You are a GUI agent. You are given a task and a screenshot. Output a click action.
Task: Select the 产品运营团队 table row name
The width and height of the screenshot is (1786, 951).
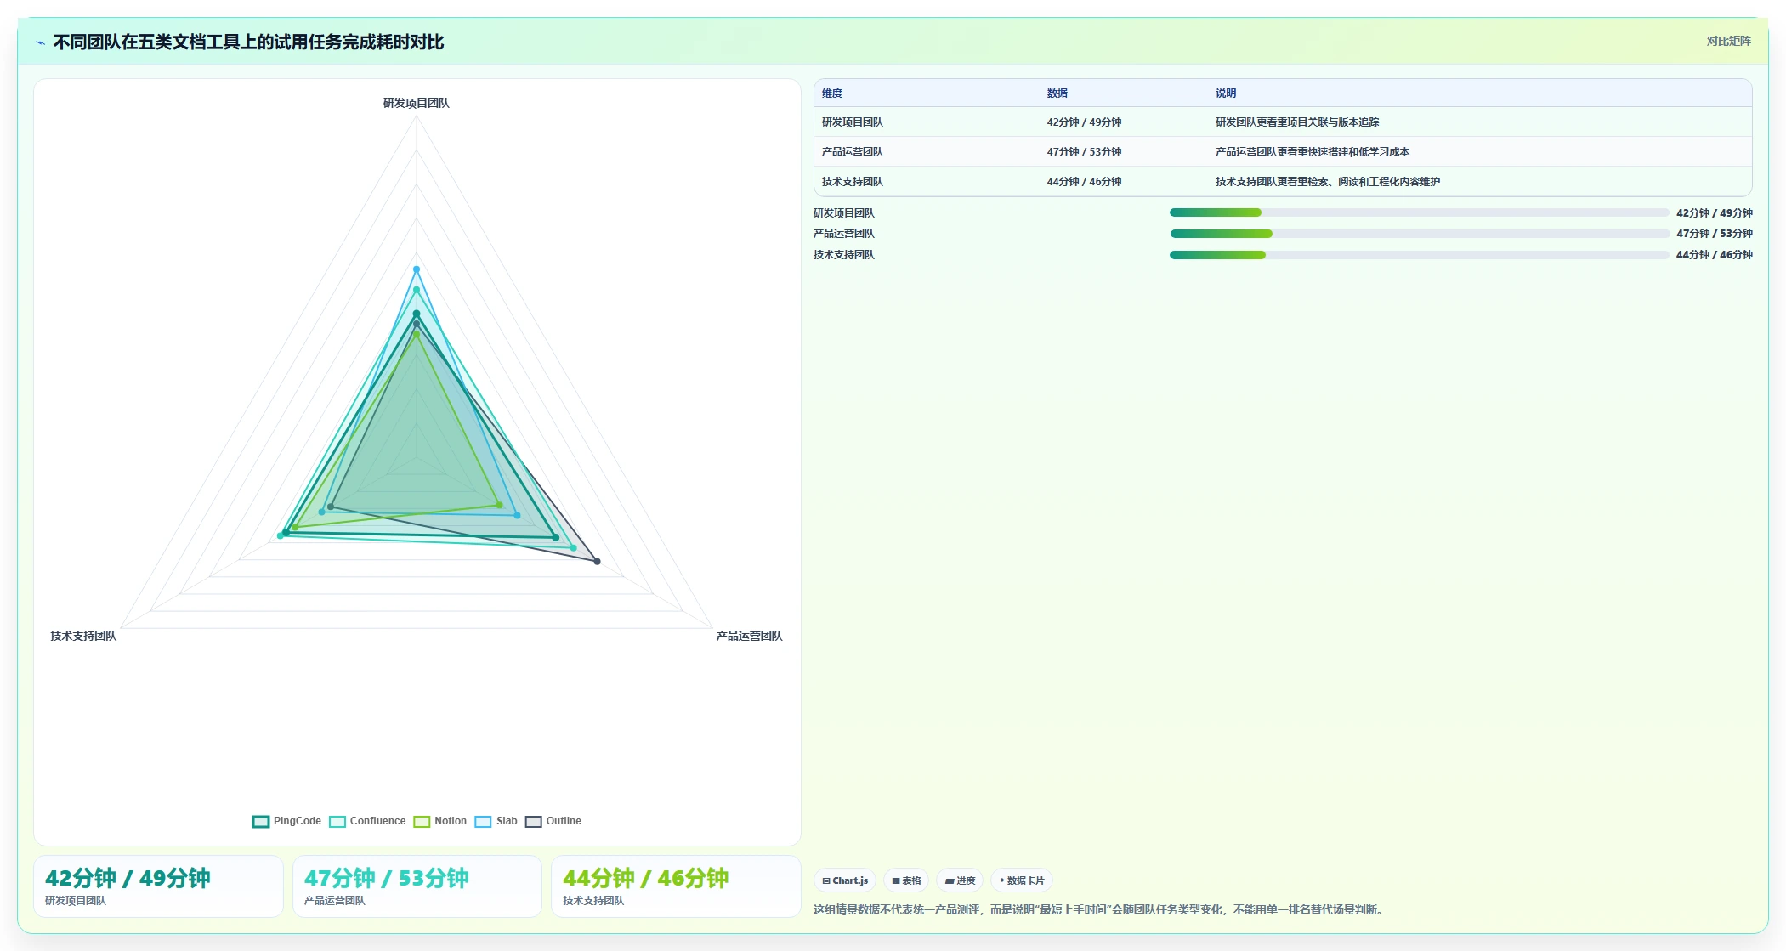pyautogui.click(x=853, y=152)
